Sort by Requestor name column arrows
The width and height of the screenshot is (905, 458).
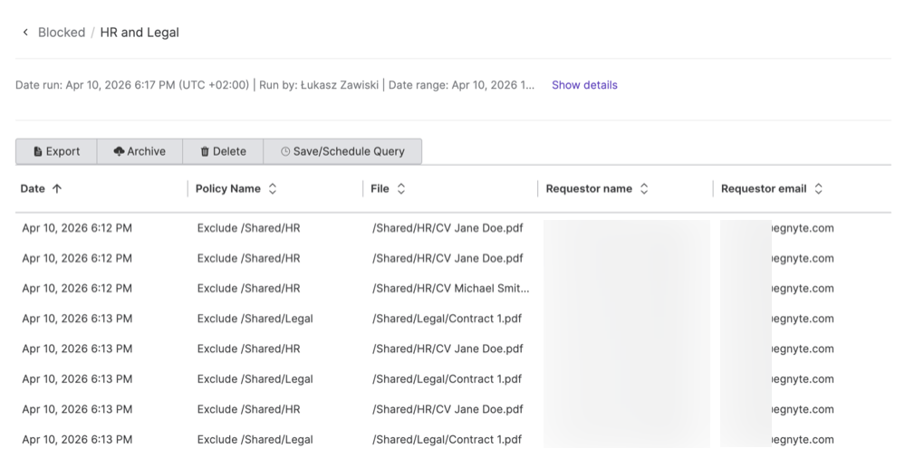coord(644,189)
